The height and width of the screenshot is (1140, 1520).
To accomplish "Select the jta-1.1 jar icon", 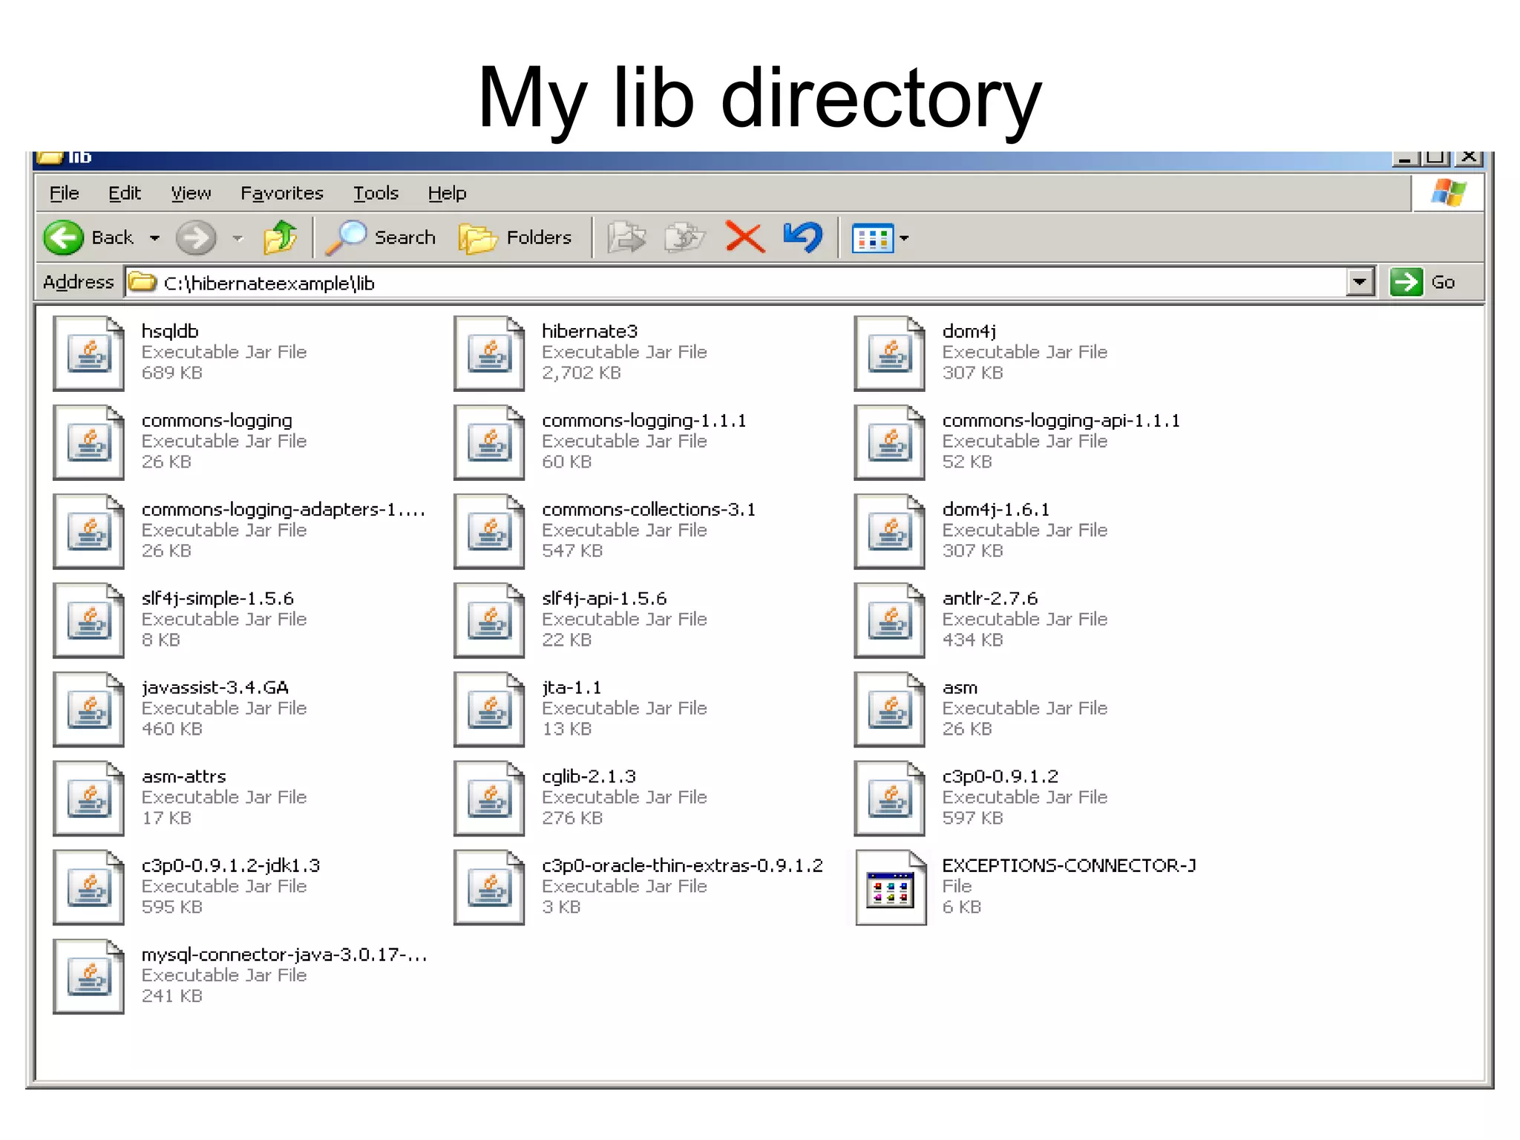I will 489,710.
